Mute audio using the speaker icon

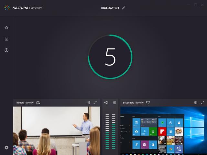pyautogui.click(x=106, y=103)
